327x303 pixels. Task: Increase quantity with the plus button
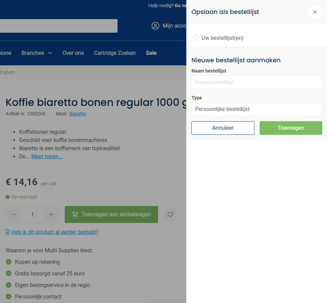51,214
